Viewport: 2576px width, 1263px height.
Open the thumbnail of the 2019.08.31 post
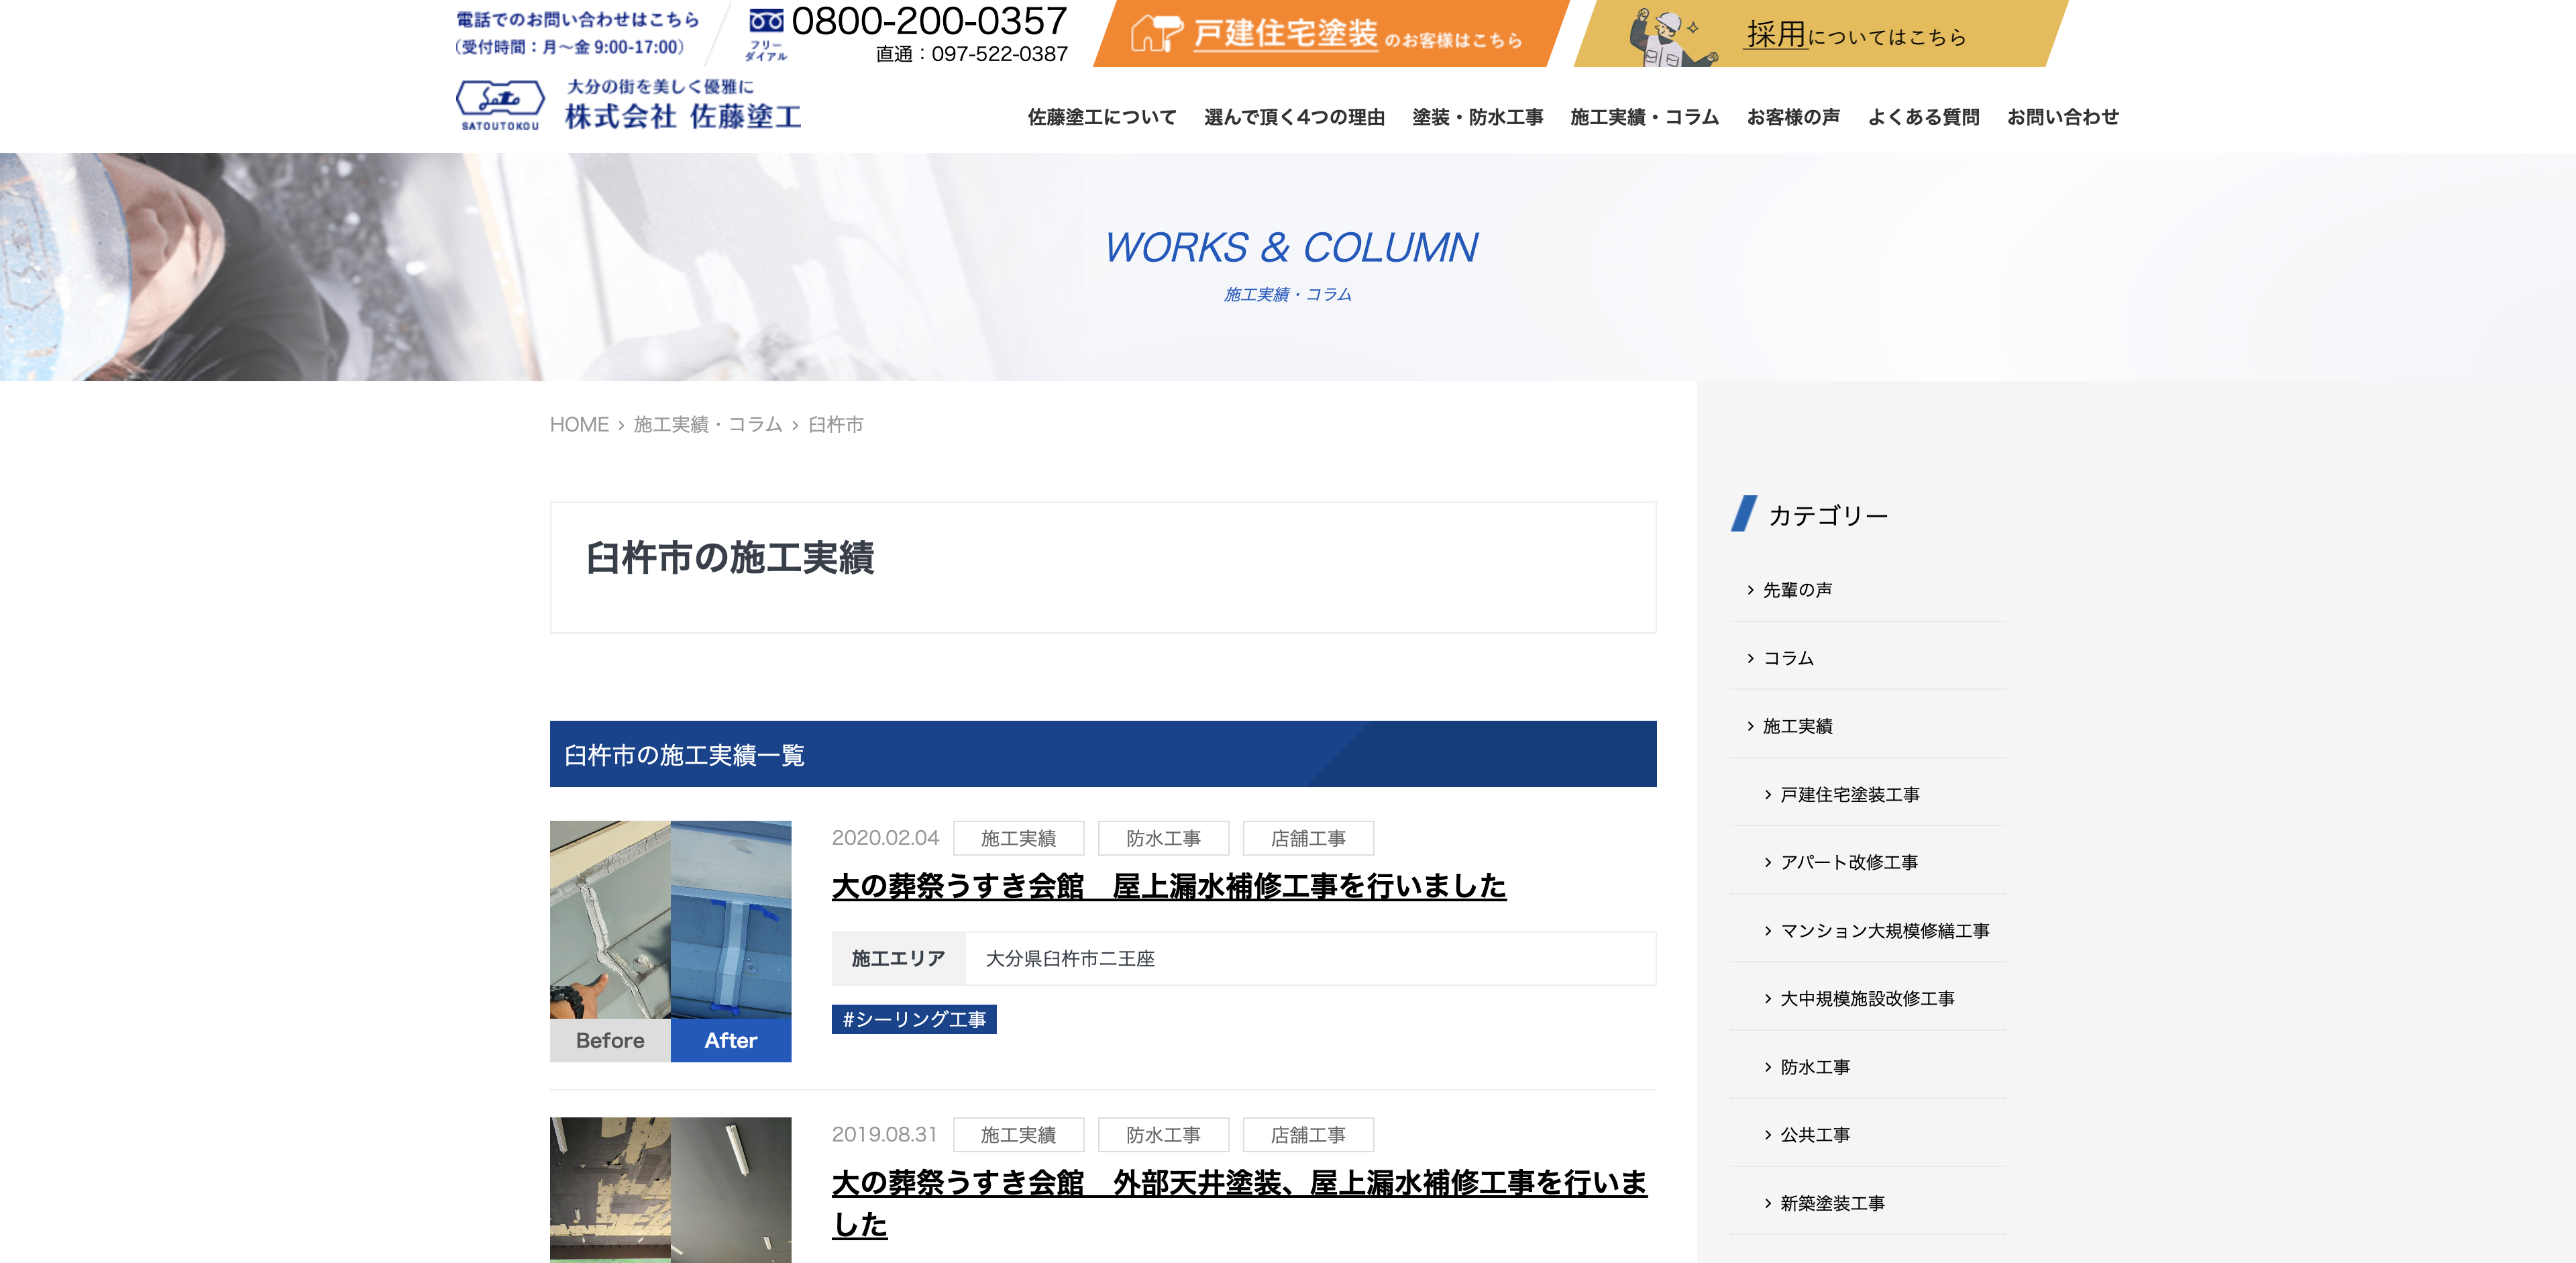pos(670,1190)
